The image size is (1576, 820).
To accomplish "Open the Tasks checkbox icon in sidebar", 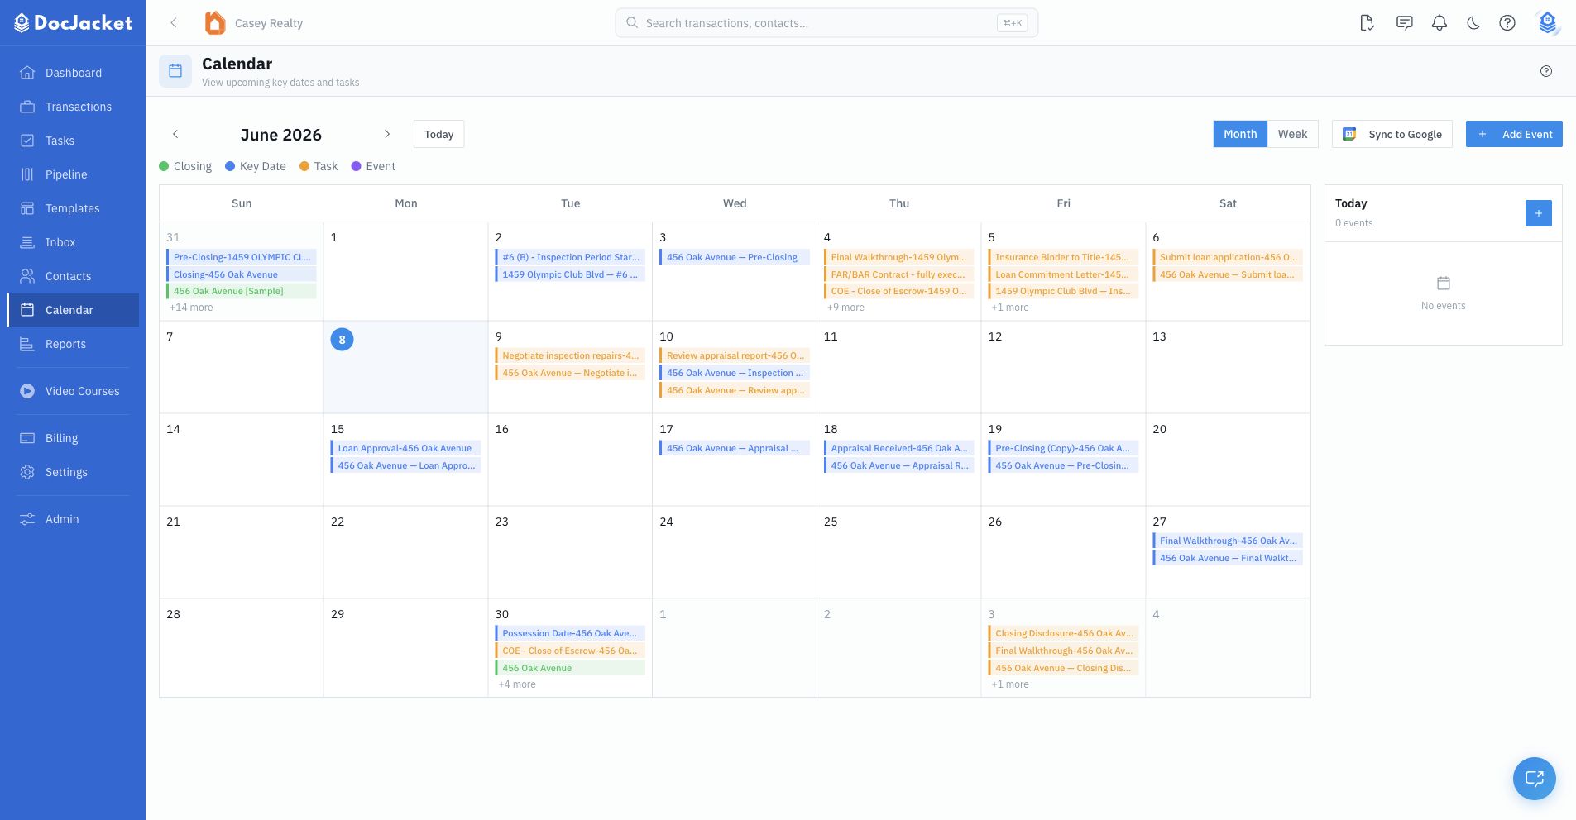I will pos(27,141).
